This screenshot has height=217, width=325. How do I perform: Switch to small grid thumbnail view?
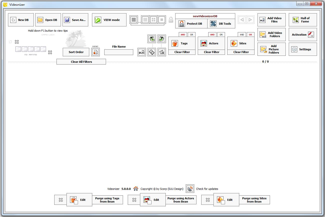click(x=145, y=20)
